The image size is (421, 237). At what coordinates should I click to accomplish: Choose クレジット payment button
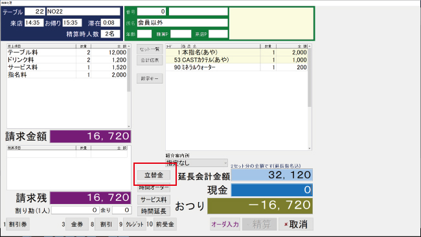click(135, 224)
